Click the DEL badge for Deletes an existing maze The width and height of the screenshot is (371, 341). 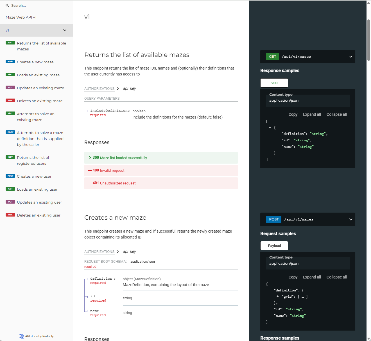tap(10, 101)
